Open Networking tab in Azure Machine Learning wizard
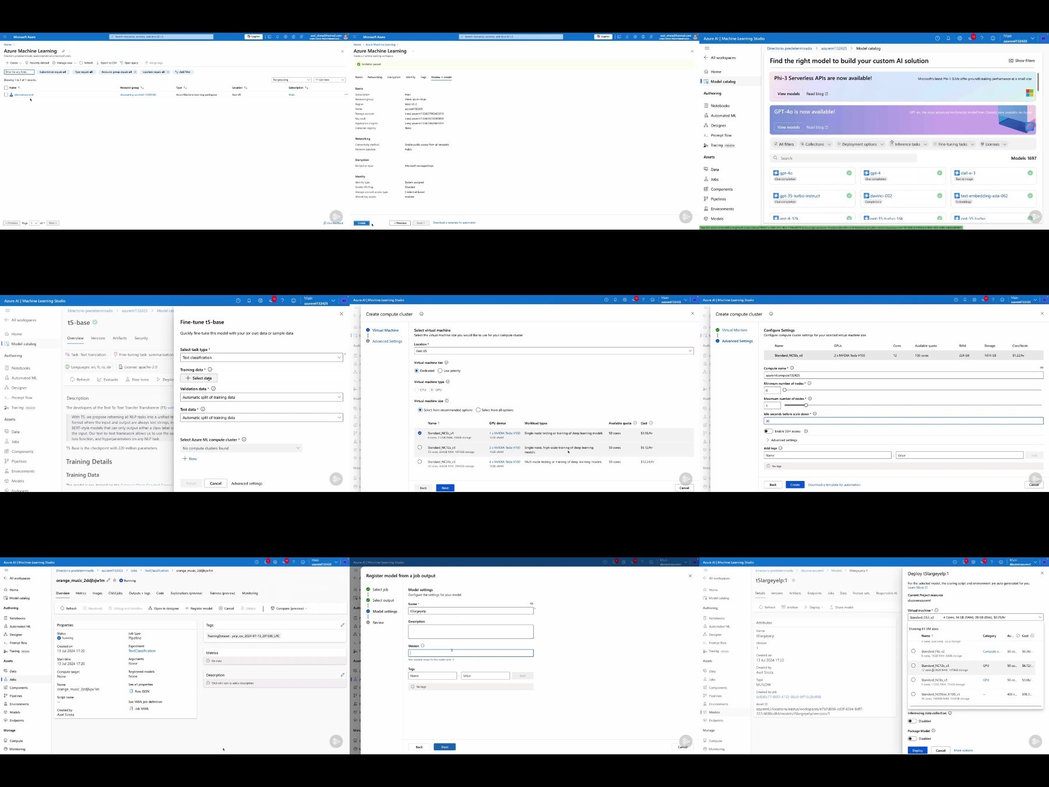This screenshot has width=1049, height=787. click(375, 77)
